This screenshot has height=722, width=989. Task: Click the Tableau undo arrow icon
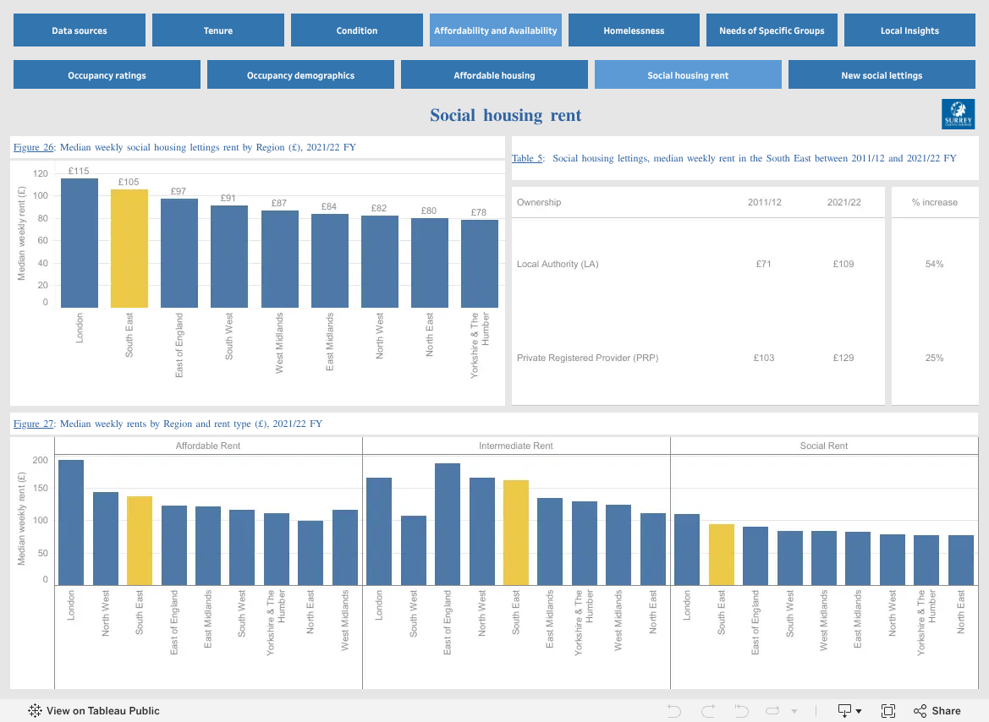[x=673, y=711]
